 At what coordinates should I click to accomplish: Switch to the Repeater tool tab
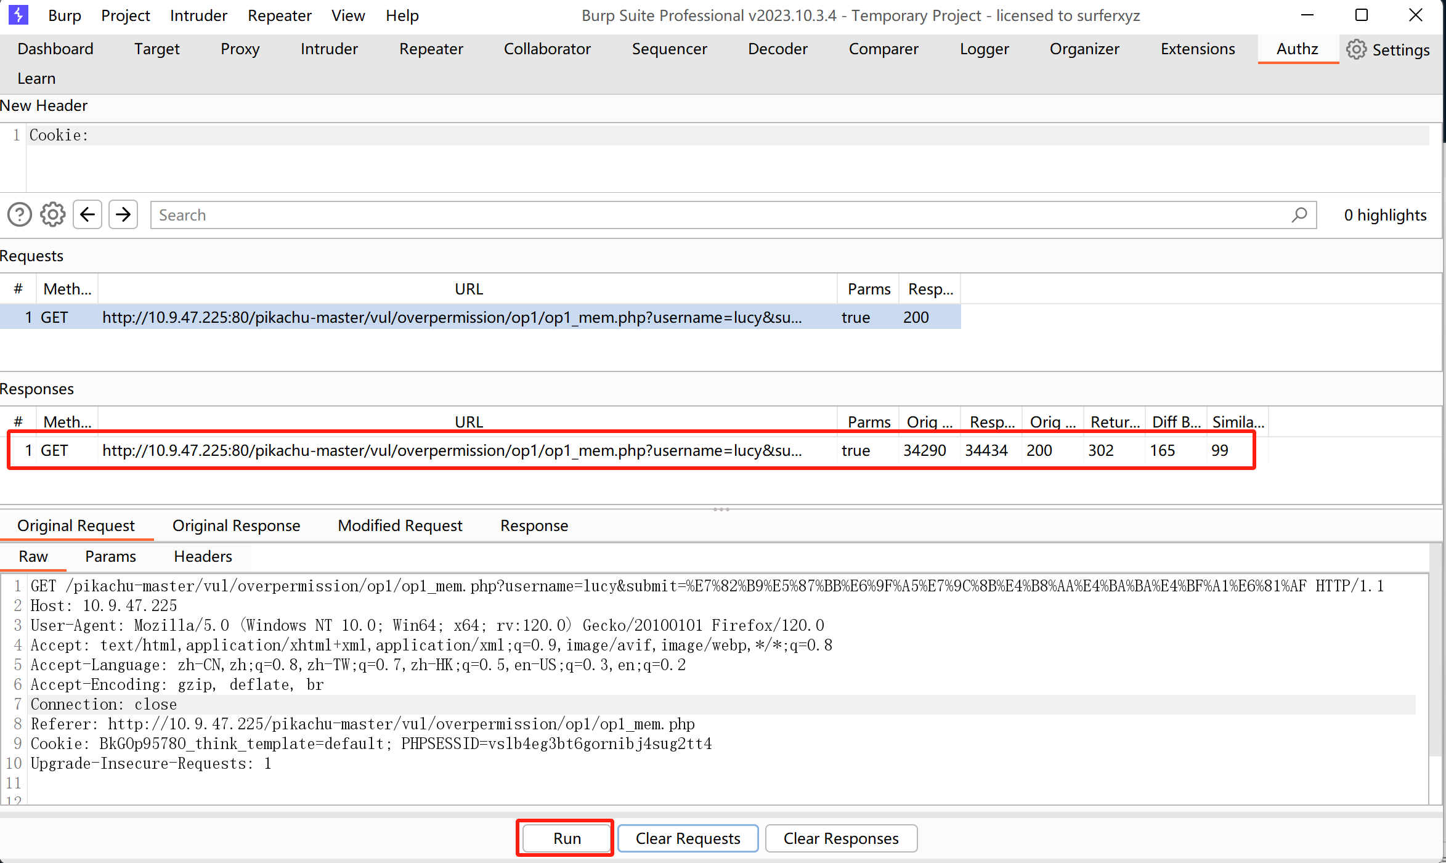click(x=431, y=49)
